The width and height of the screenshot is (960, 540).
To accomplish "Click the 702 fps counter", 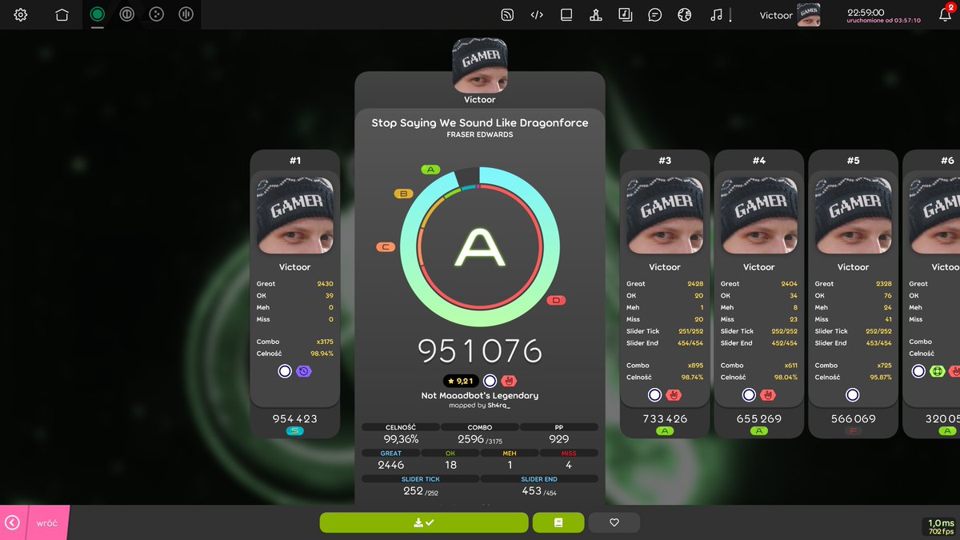I will click(942, 531).
